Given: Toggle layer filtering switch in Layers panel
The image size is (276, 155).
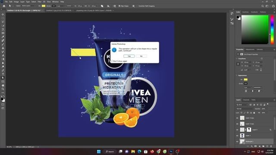Looking at the screenshot, I should click(268, 104).
